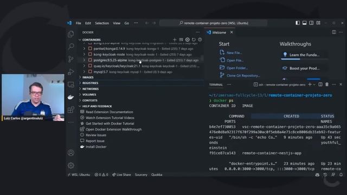Open the File menu
347x195 pixels.
tap(78, 23)
